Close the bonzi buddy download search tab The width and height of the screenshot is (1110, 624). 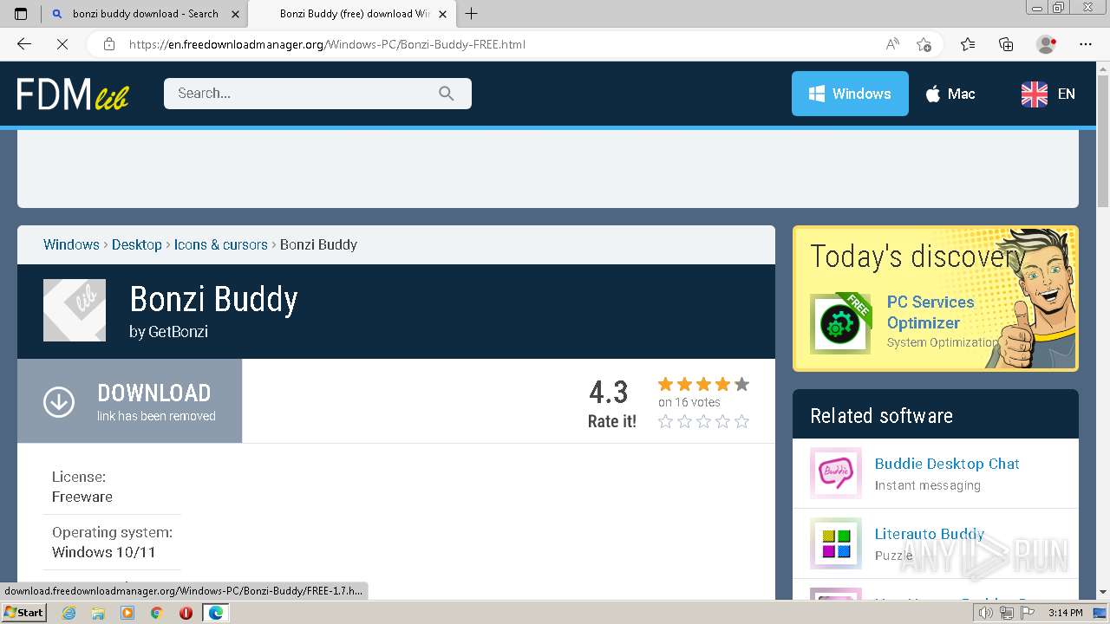(235, 14)
